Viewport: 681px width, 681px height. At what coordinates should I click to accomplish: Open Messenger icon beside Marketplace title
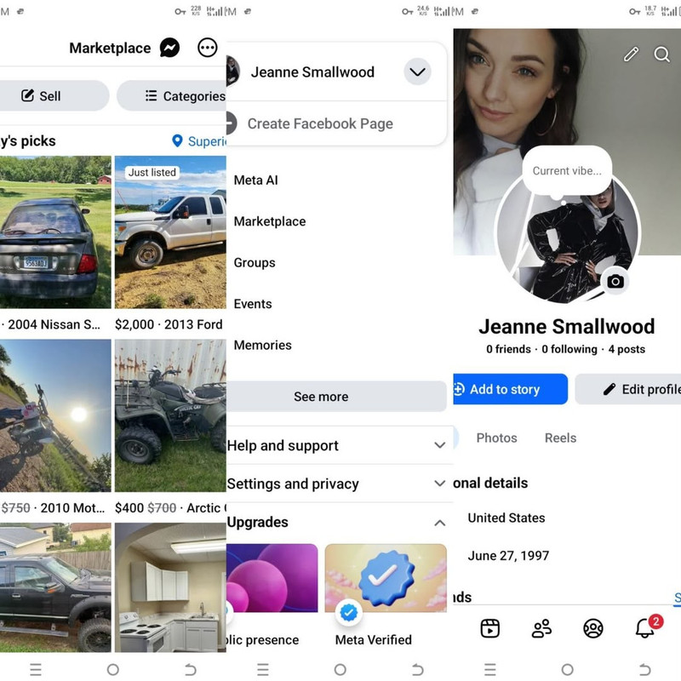coord(169,48)
